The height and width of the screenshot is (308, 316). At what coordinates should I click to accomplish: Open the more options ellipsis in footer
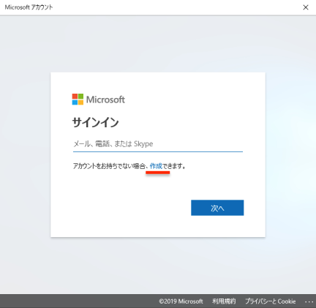309,302
